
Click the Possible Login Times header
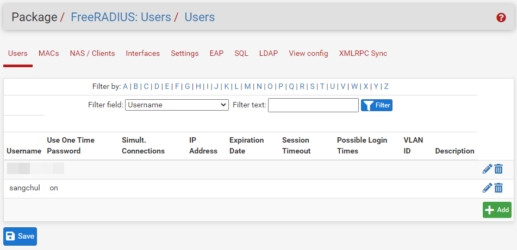(362, 146)
